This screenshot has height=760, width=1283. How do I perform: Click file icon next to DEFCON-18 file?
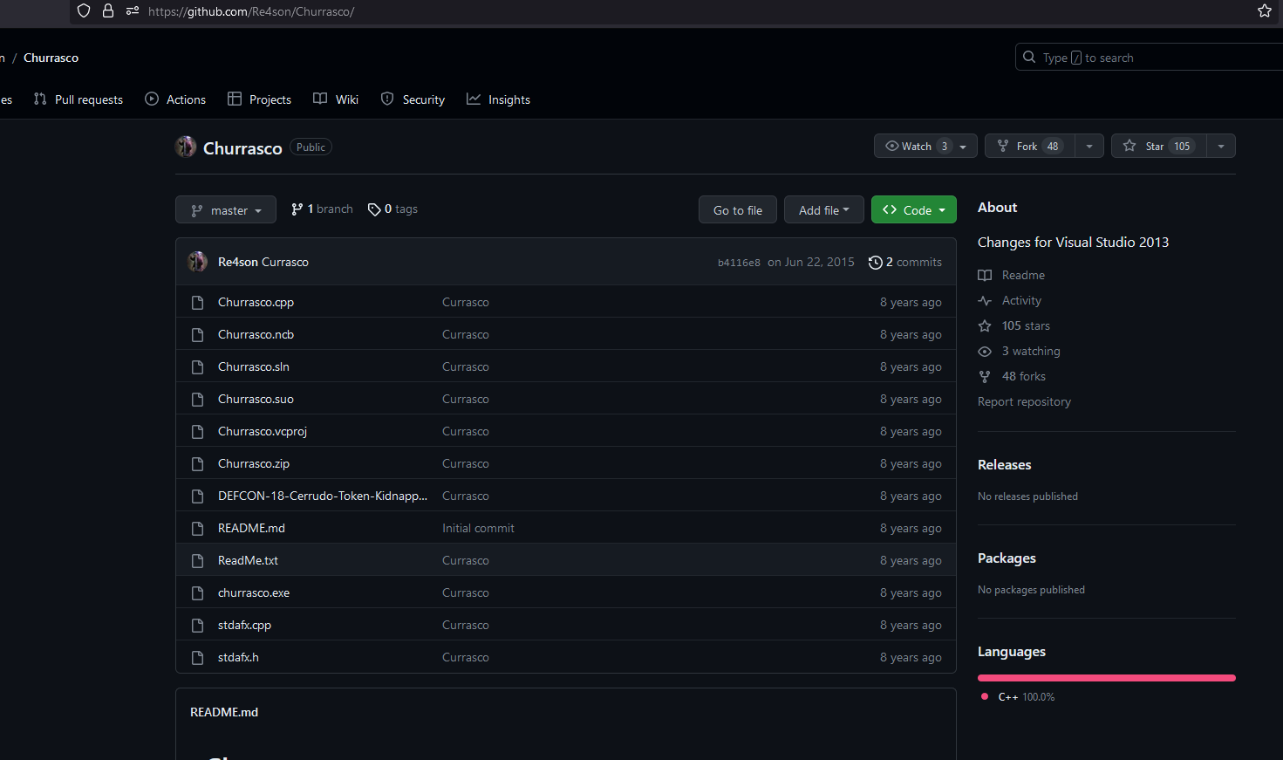(198, 496)
